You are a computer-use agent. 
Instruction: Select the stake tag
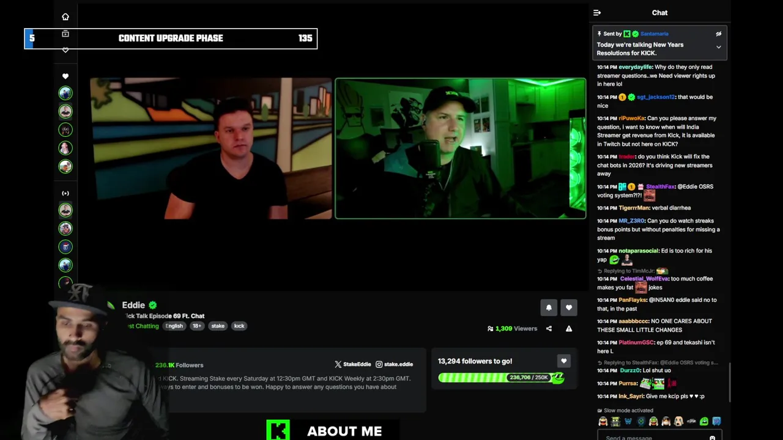click(218, 326)
